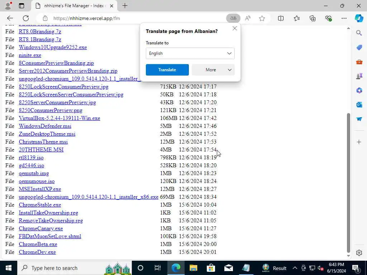Reload the page with refresh icon
The image size is (367, 275).
pos(26,18)
